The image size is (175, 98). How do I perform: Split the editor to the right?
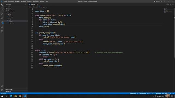[x=171, y=4]
